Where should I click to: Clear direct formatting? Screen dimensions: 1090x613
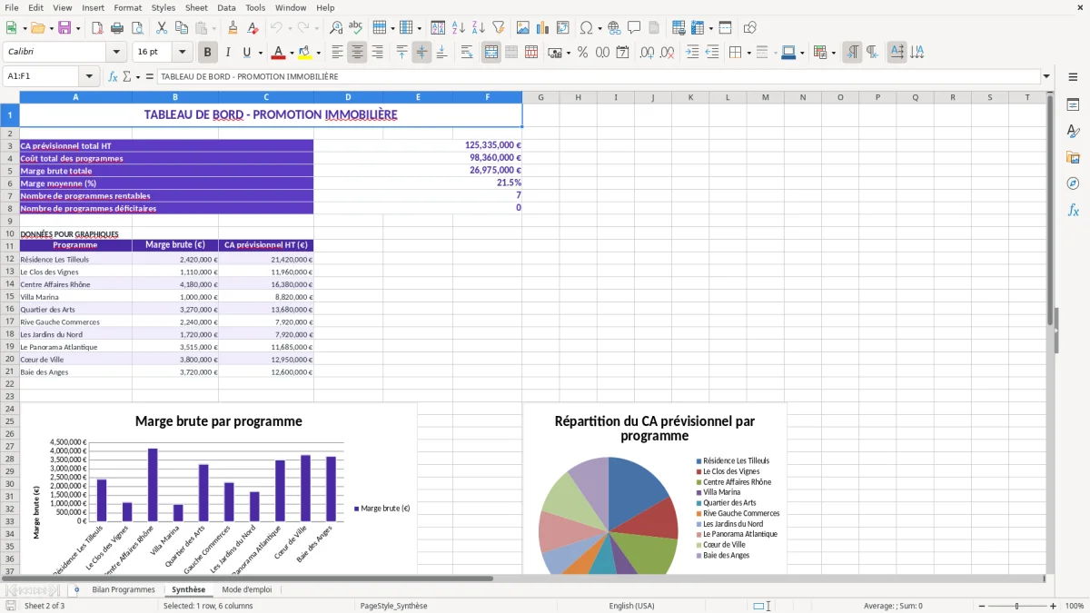(252, 28)
